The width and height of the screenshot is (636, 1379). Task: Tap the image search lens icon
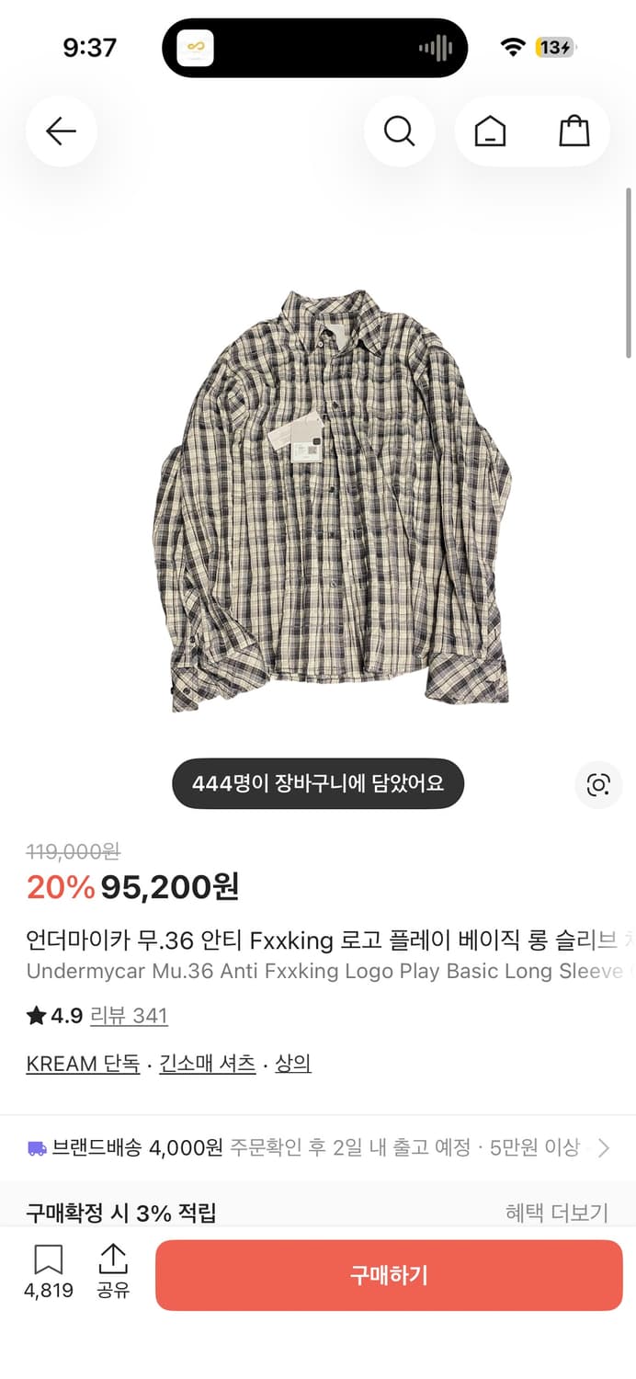pyautogui.click(x=598, y=784)
